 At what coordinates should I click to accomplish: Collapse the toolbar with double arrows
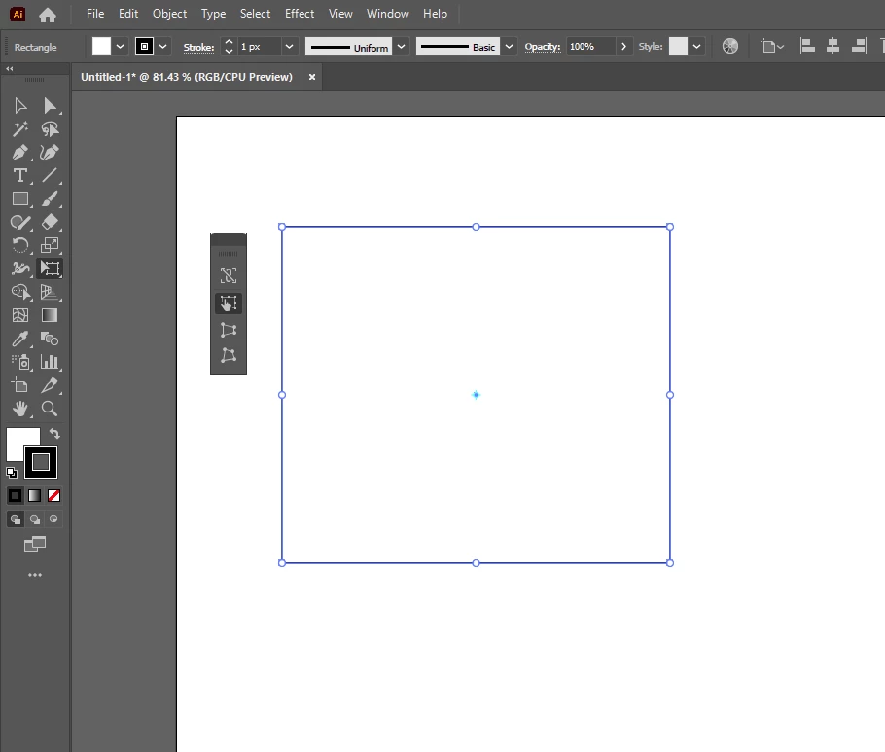[10, 68]
